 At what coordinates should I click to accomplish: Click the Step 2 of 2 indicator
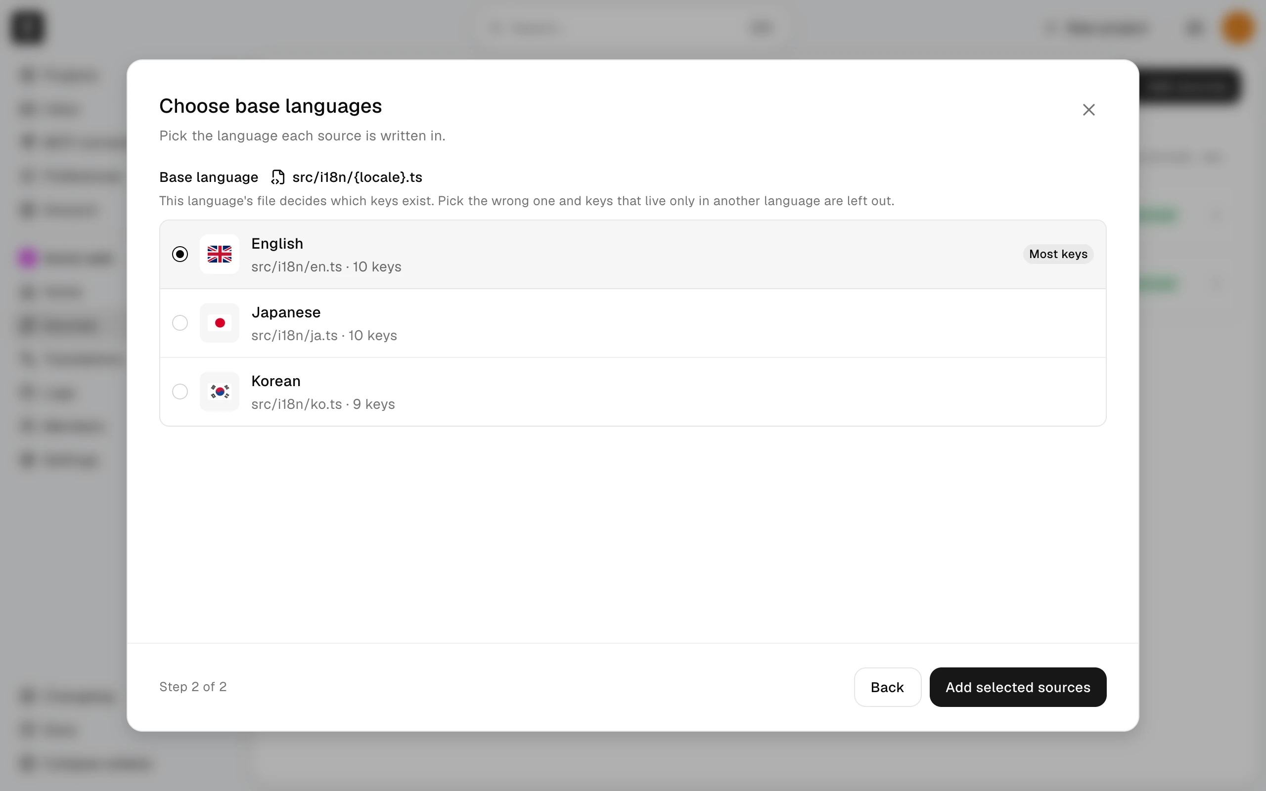pyautogui.click(x=193, y=687)
